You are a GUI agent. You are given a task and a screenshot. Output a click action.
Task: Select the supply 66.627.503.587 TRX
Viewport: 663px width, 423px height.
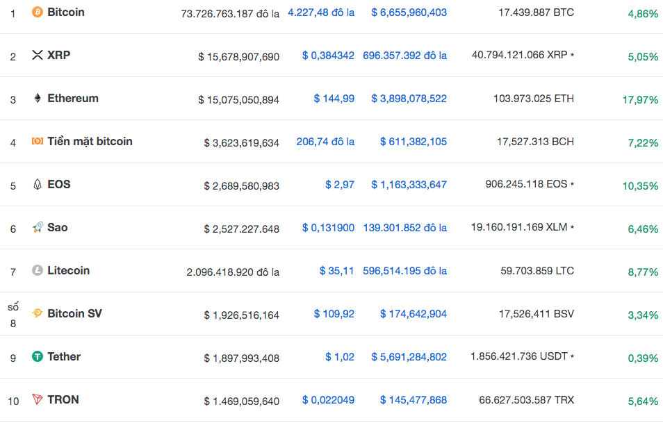526,400
